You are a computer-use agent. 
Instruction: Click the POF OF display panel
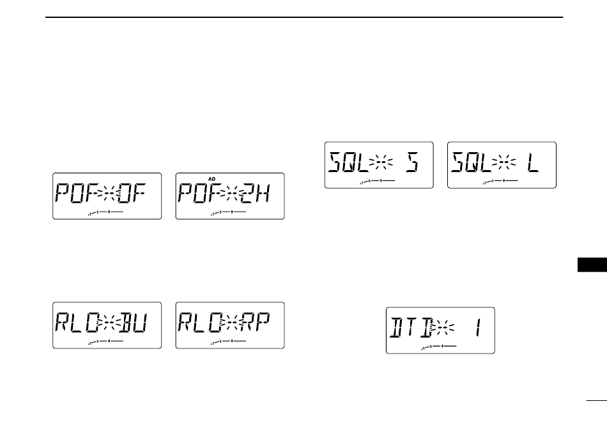point(107,196)
